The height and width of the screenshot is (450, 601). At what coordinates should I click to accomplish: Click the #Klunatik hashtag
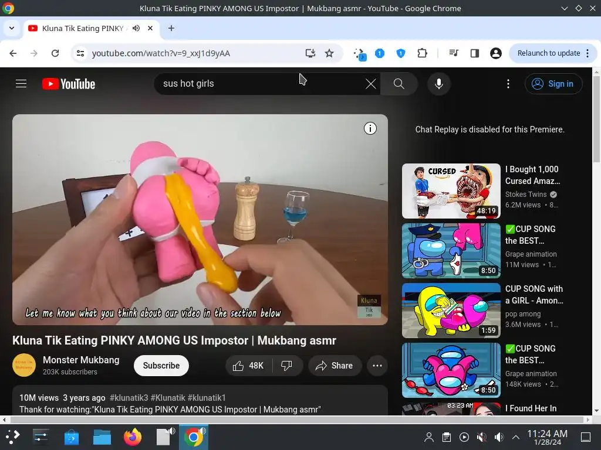168,398
